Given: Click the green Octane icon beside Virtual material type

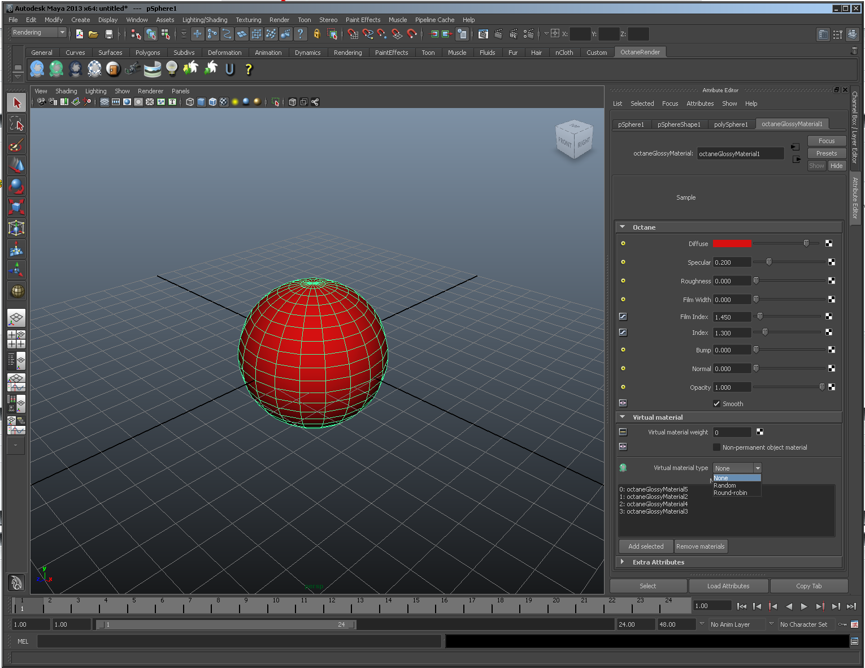Looking at the screenshot, I should pos(623,468).
